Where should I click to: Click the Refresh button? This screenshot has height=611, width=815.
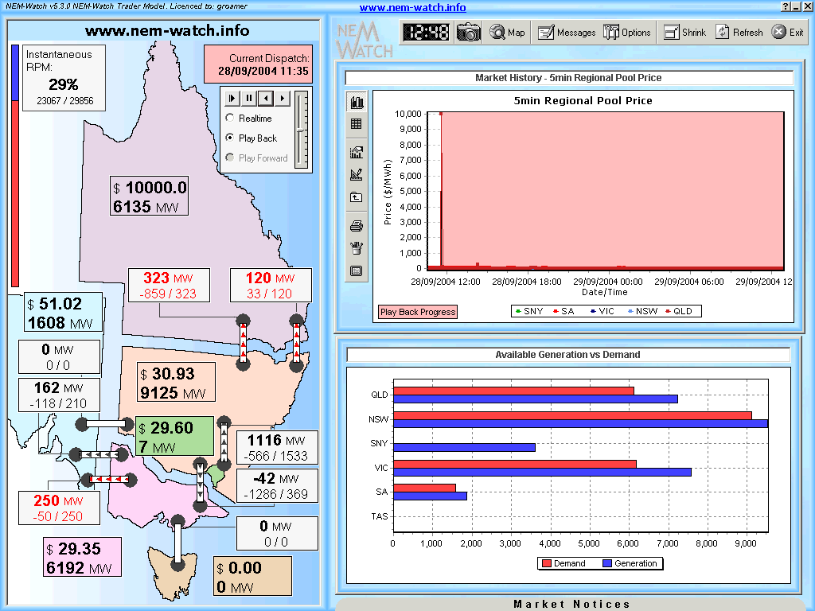(739, 33)
